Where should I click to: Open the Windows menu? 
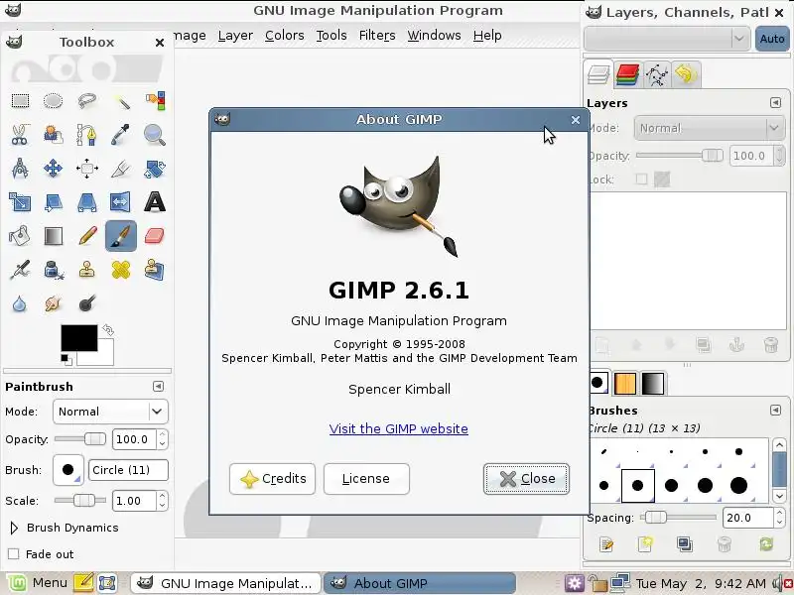(435, 36)
